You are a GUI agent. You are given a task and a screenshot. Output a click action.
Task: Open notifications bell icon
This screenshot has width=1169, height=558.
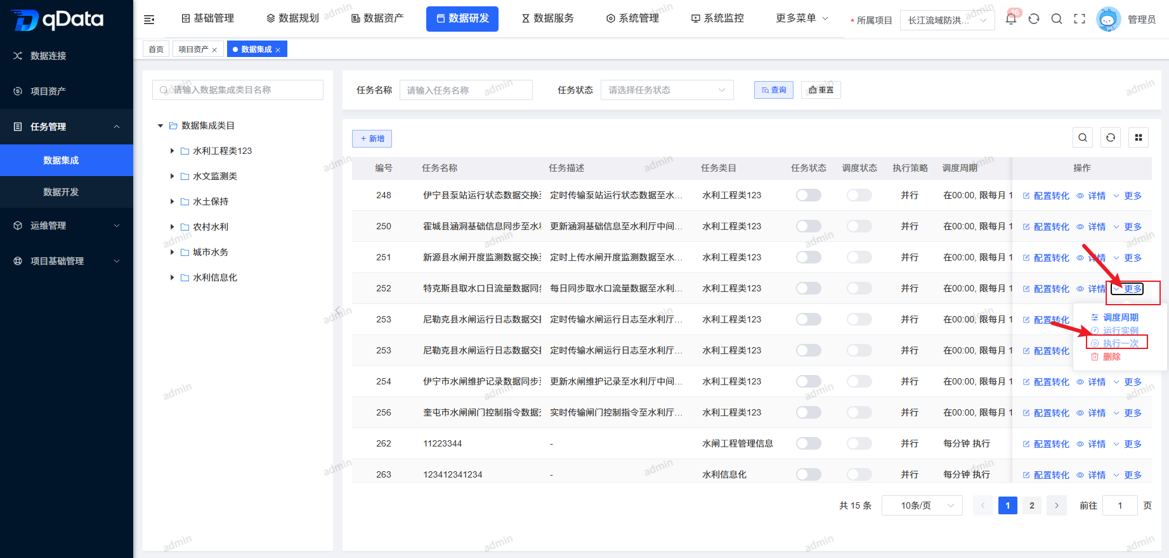[1011, 19]
